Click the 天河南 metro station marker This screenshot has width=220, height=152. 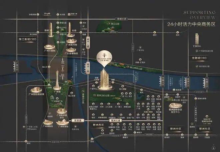coord(58,14)
